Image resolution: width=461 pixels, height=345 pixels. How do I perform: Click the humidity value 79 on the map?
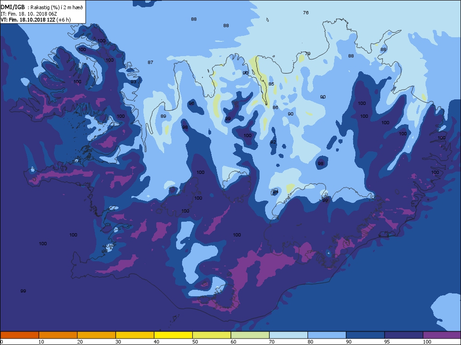coord(307,54)
